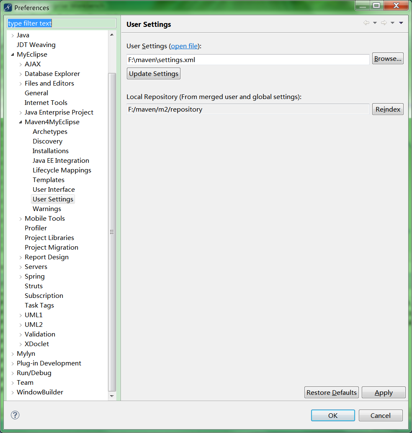Focus the type filter text field
This screenshot has height=433, width=412.
pyautogui.click(x=62, y=23)
